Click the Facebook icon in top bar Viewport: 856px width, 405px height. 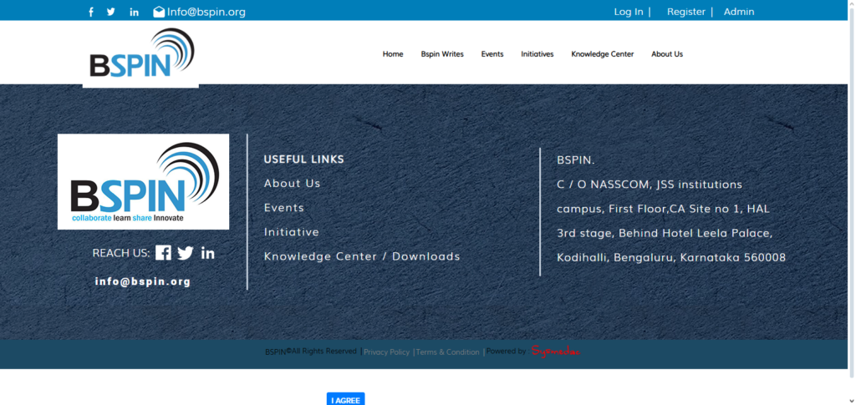point(91,12)
